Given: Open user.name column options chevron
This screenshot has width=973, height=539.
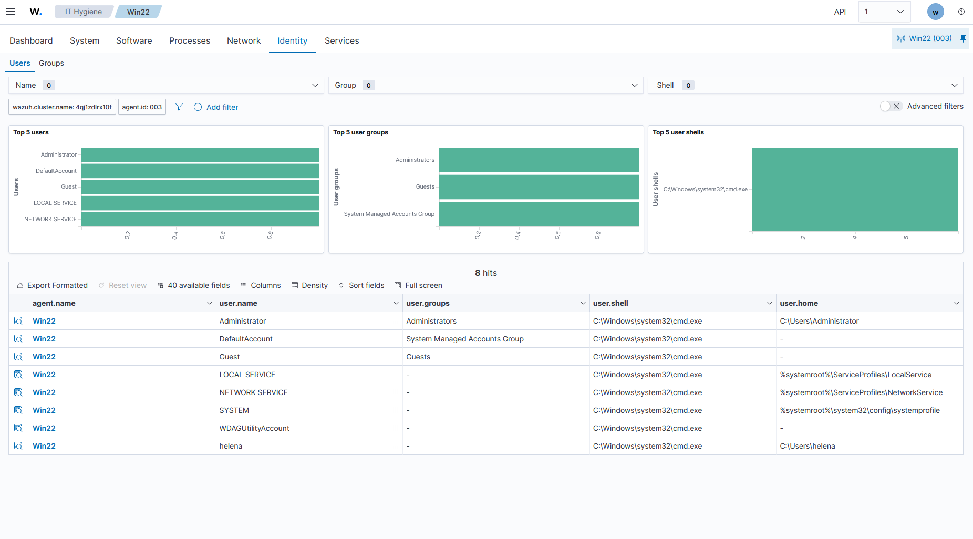Looking at the screenshot, I should click(x=396, y=303).
